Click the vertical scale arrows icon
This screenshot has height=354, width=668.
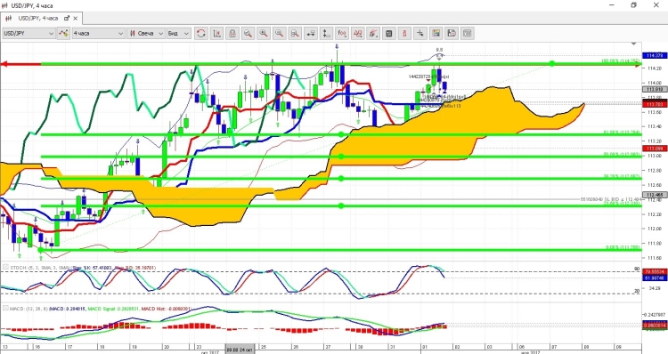(326, 33)
